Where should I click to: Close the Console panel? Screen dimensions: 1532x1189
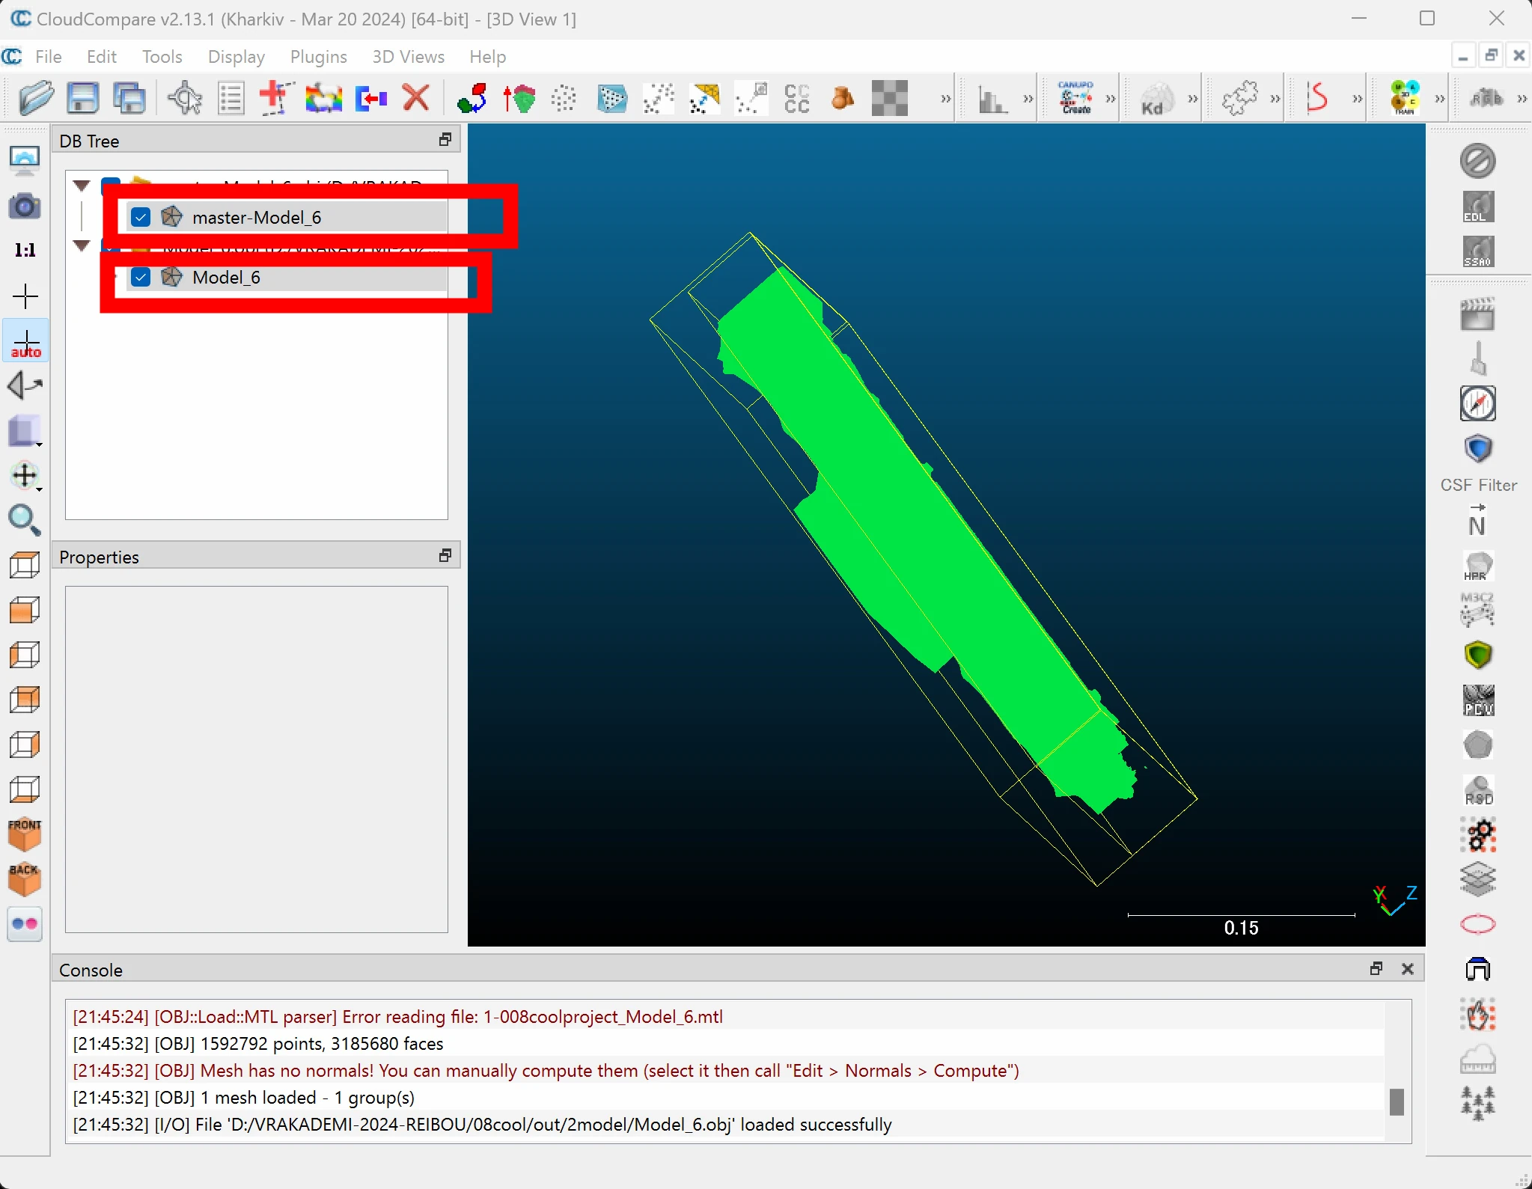point(1407,969)
